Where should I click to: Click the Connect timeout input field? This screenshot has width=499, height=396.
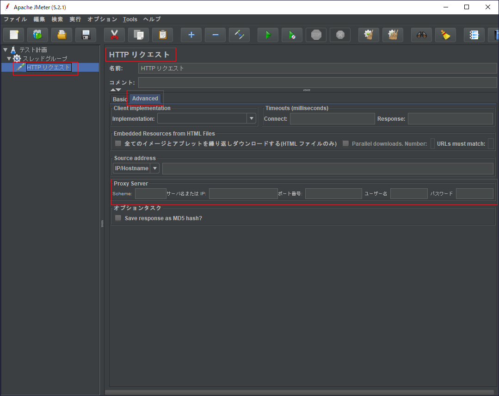click(332, 118)
